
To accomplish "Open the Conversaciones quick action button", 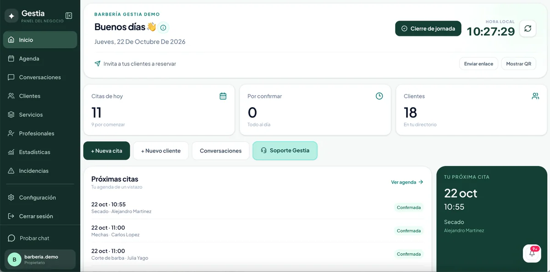I will (x=220, y=151).
